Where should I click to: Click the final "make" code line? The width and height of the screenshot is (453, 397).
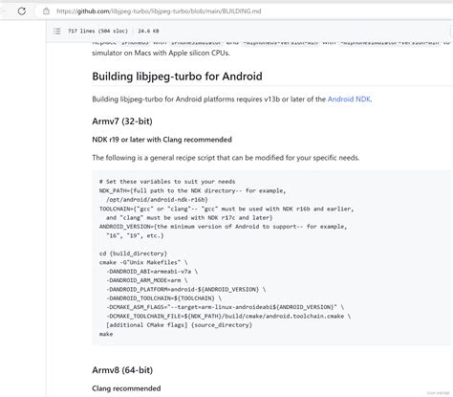point(106,334)
